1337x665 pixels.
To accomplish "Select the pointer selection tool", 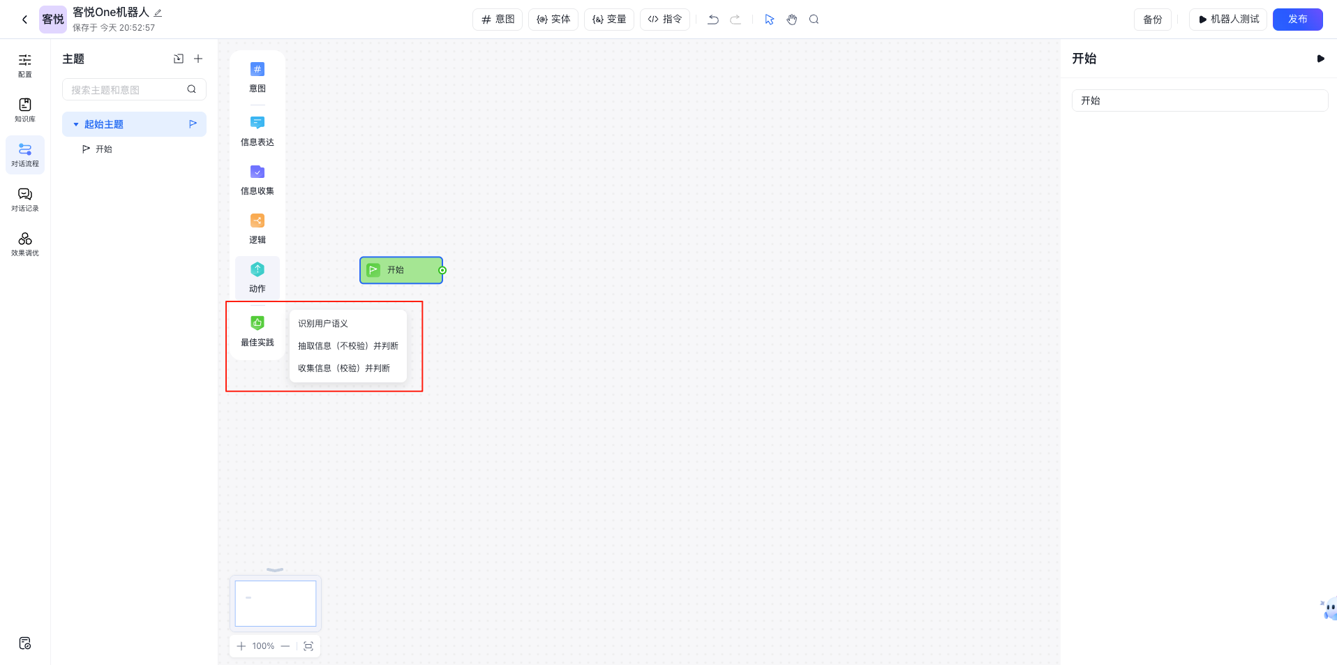I will tap(769, 20).
